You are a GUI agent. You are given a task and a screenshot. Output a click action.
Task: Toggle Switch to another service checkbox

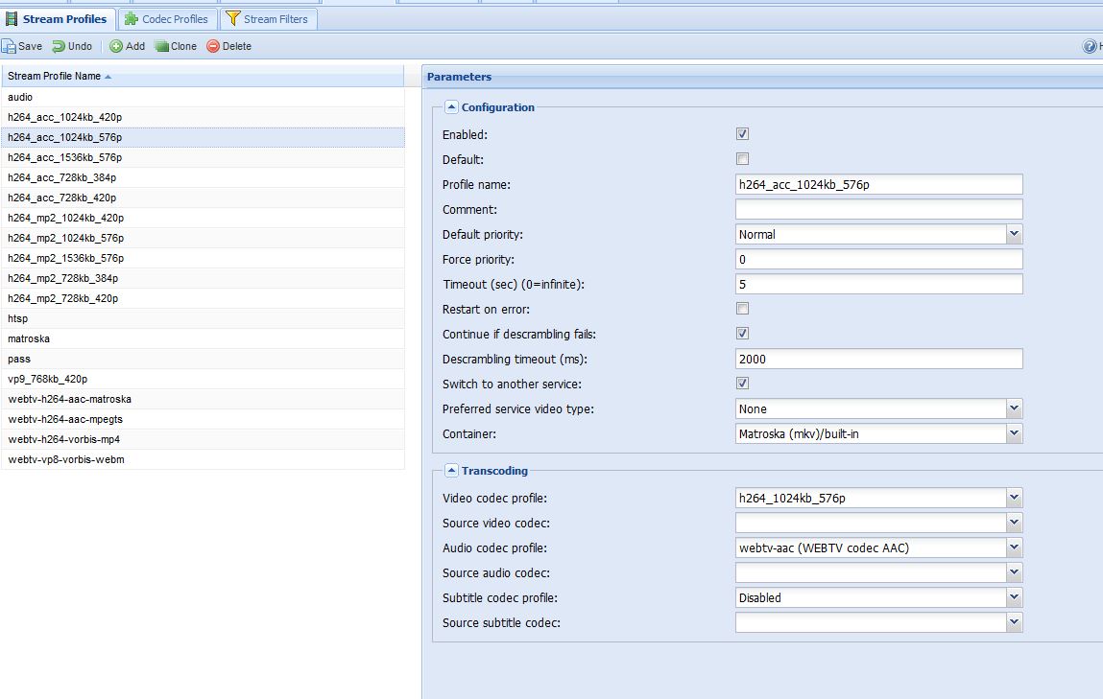point(742,384)
